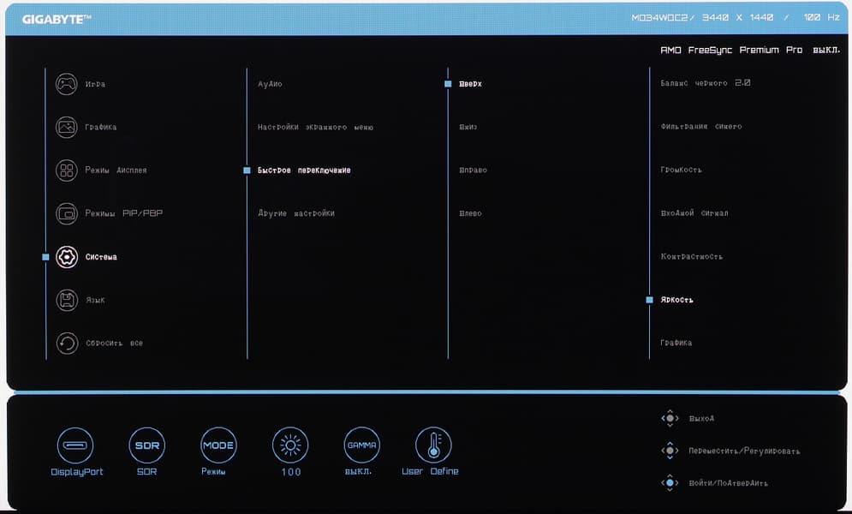
Task: Assign Баланс черного 2.0 function
Action: 706,83
